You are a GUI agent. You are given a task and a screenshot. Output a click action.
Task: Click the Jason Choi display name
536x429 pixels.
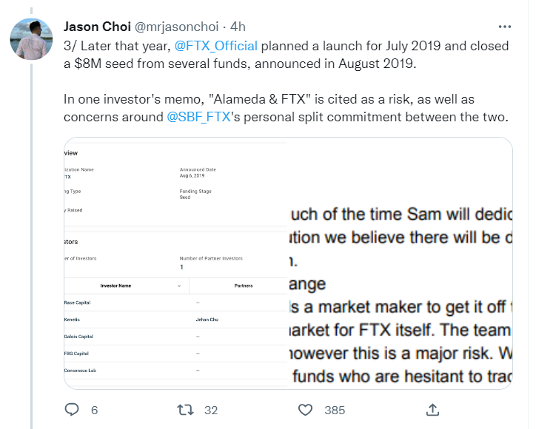tap(96, 27)
